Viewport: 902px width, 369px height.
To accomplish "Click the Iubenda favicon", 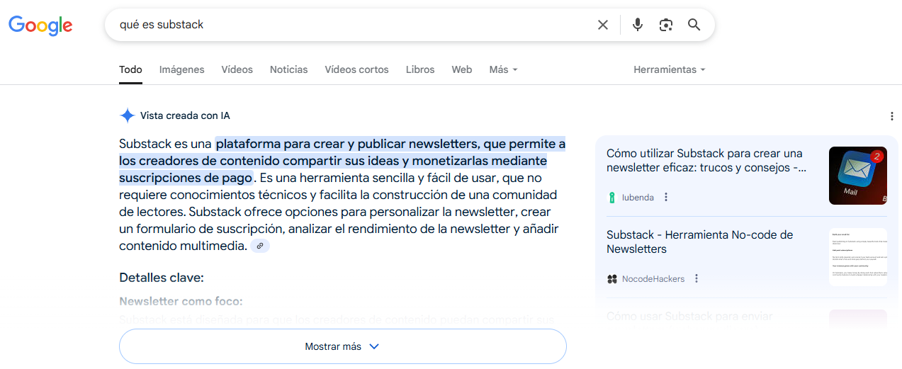I will coord(612,197).
